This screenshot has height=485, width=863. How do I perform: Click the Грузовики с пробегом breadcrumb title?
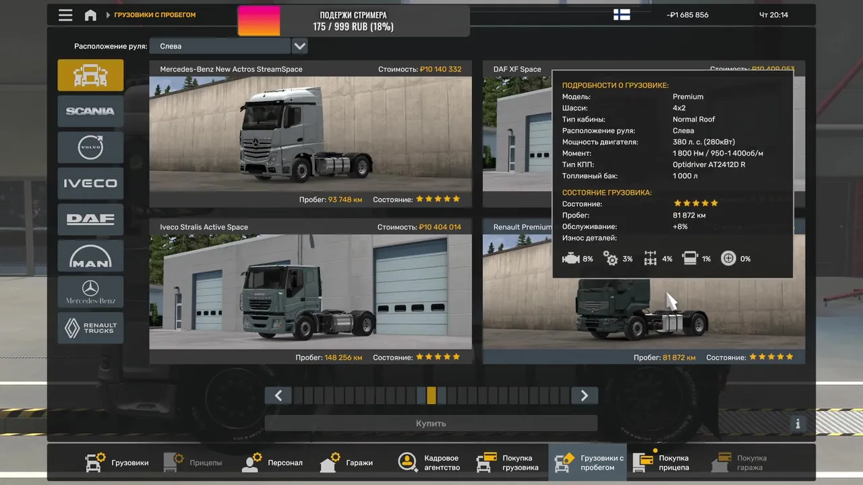point(154,15)
